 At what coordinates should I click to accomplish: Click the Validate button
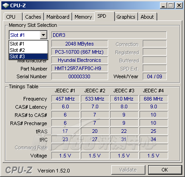(128, 170)
